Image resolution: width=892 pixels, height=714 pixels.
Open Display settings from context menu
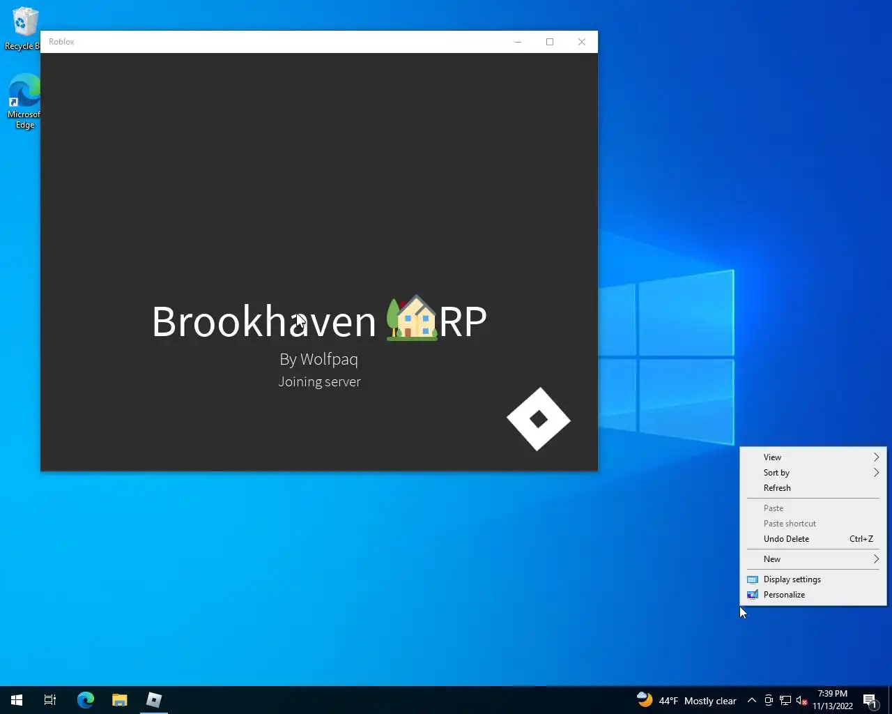tap(813, 579)
